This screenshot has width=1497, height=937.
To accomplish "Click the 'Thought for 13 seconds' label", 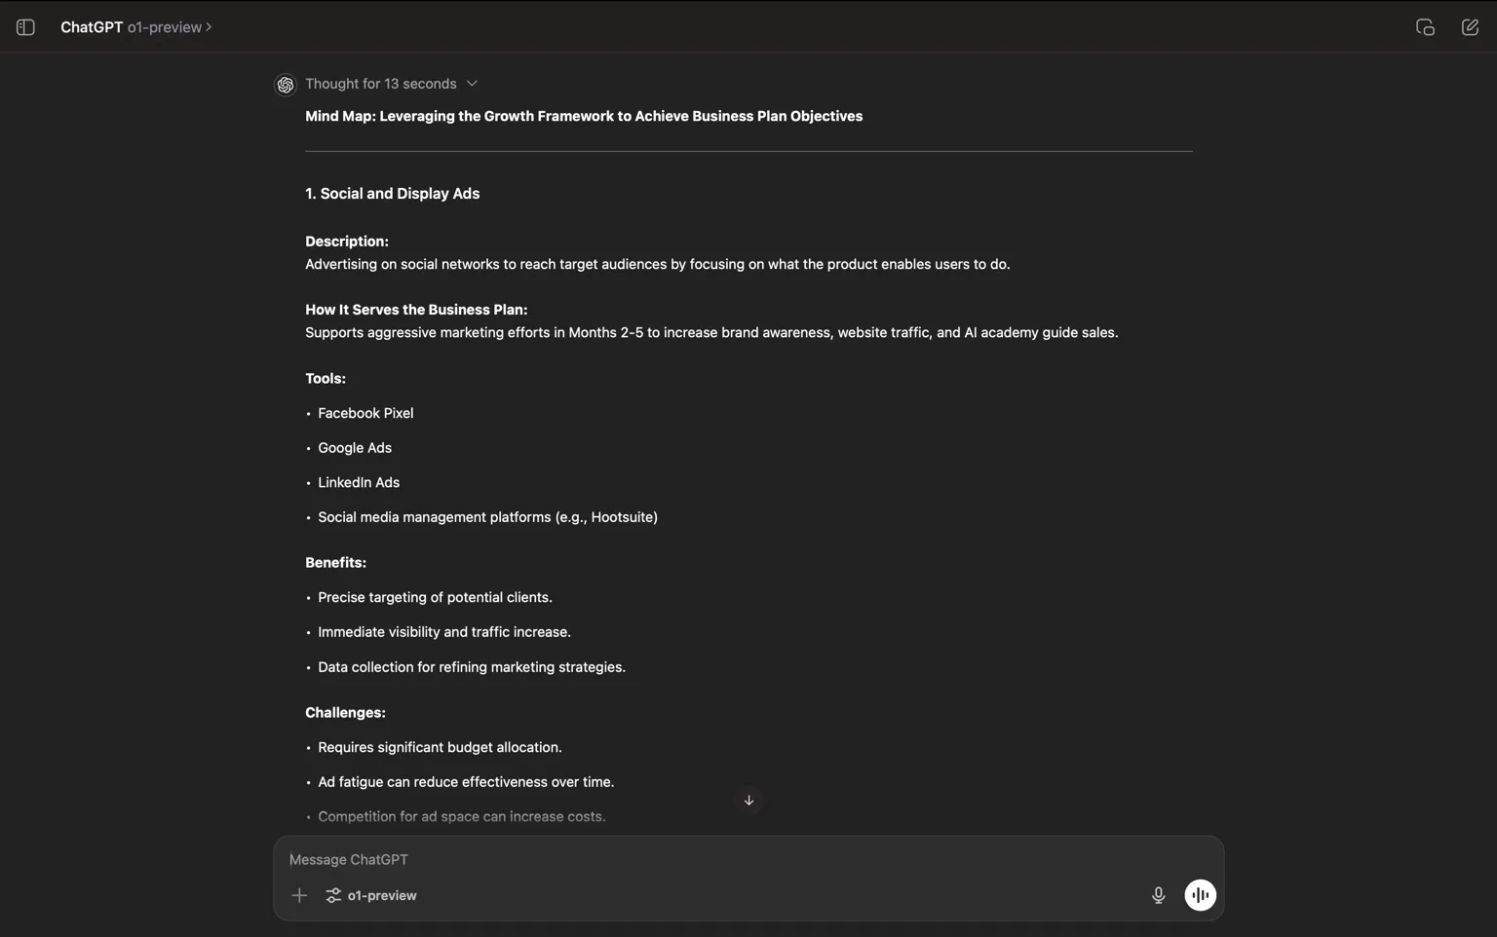I will click(x=381, y=84).
